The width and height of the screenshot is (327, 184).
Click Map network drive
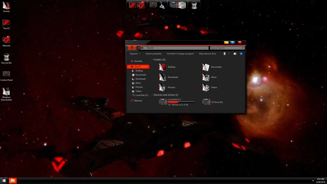coord(207,54)
